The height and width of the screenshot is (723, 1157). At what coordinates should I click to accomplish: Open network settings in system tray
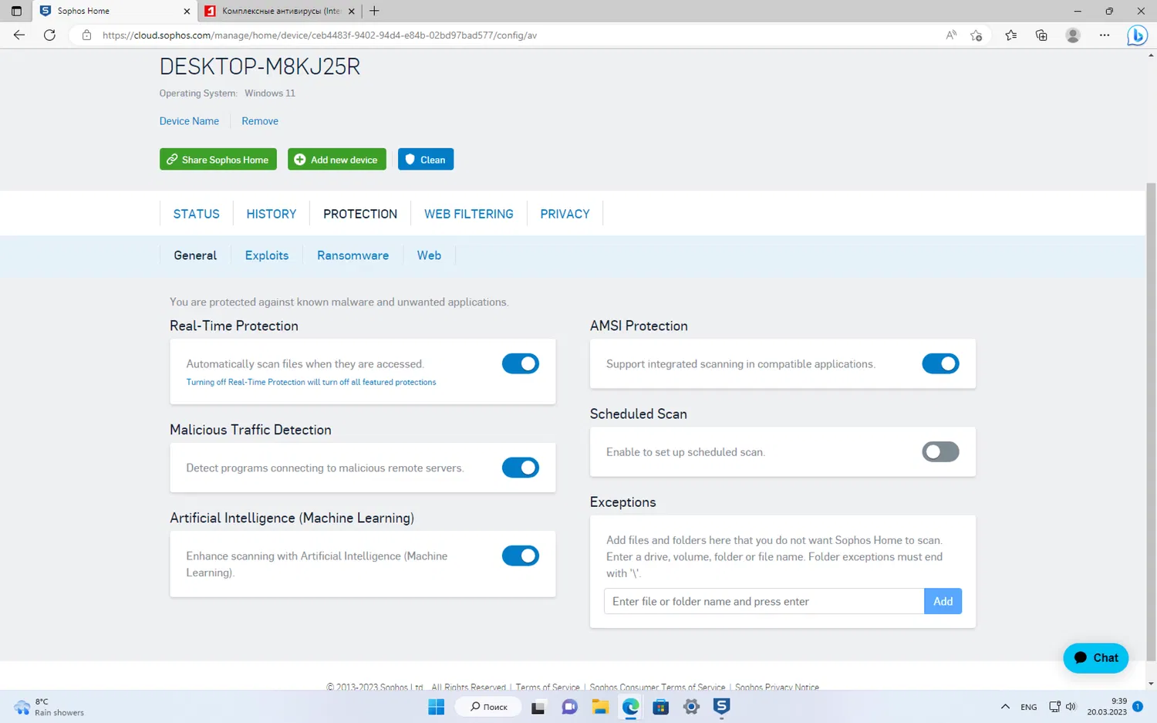point(1054,707)
